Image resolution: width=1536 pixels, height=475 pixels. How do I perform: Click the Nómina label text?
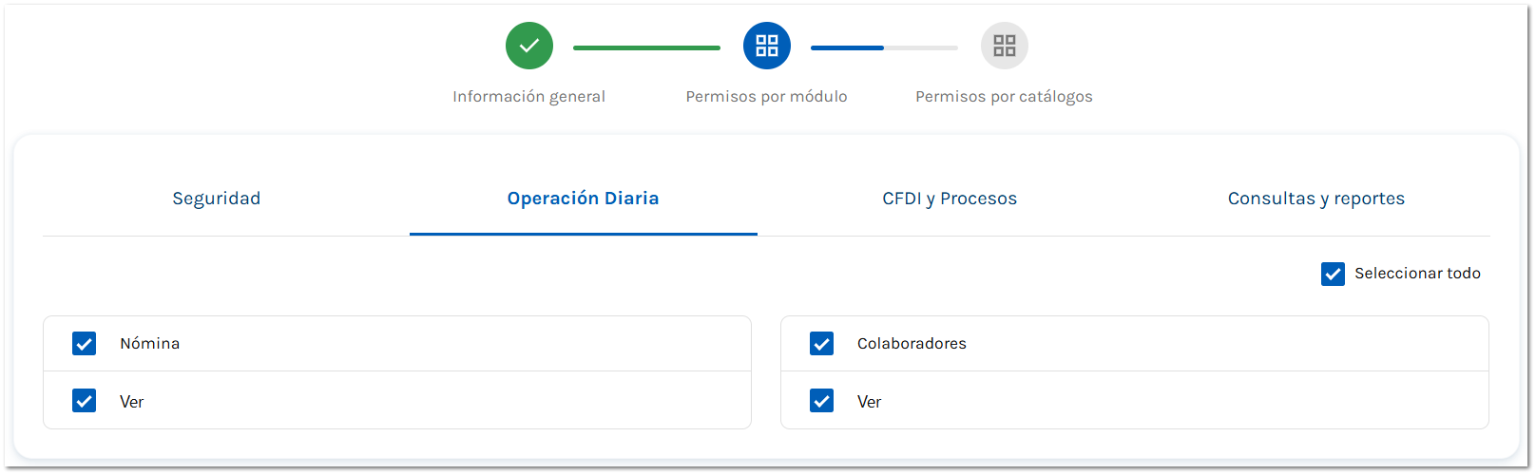pos(150,344)
